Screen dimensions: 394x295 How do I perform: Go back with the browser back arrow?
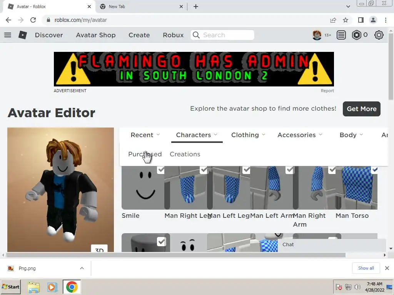(x=8, y=20)
